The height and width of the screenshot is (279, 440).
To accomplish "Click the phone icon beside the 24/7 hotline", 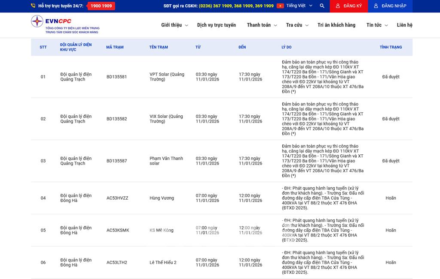I will [x=33, y=6].
